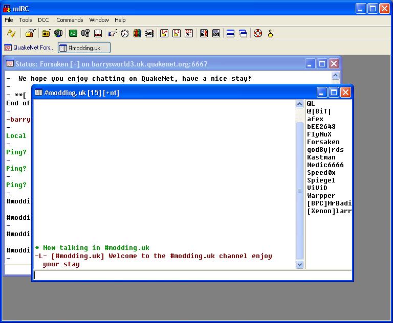393x323 pixels.
Task: Click the pointing hand Finger icon
Action: [113, 33]
